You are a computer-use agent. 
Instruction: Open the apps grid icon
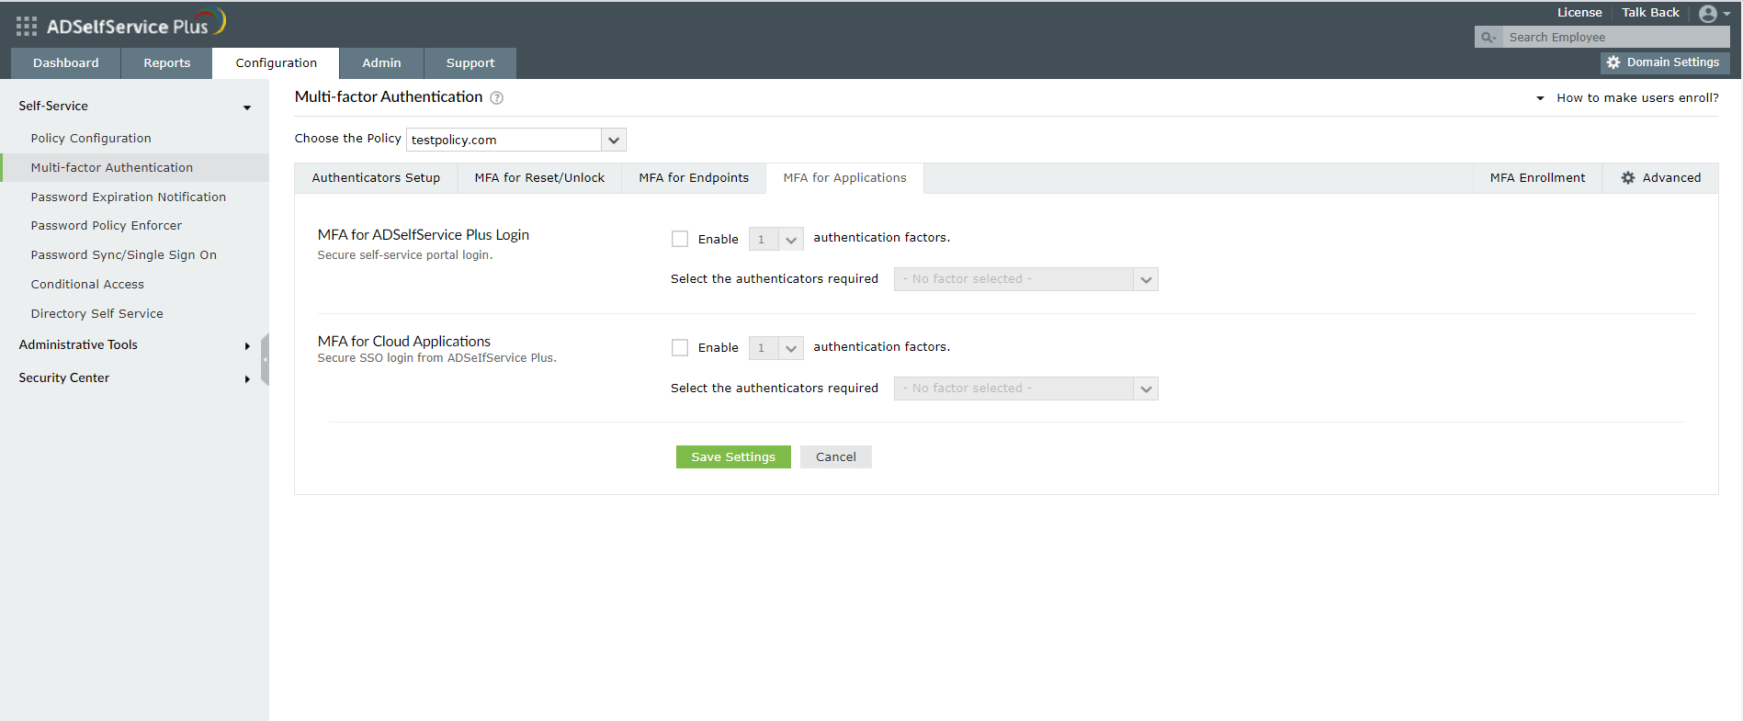pos(27,27)
